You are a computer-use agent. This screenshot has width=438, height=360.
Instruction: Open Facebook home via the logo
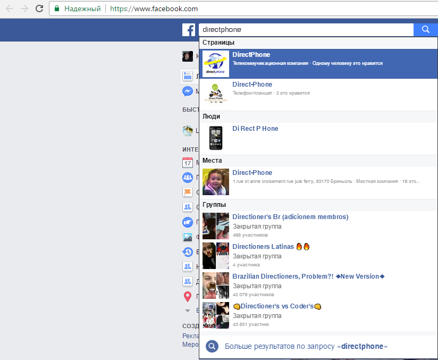click(189, 30)
